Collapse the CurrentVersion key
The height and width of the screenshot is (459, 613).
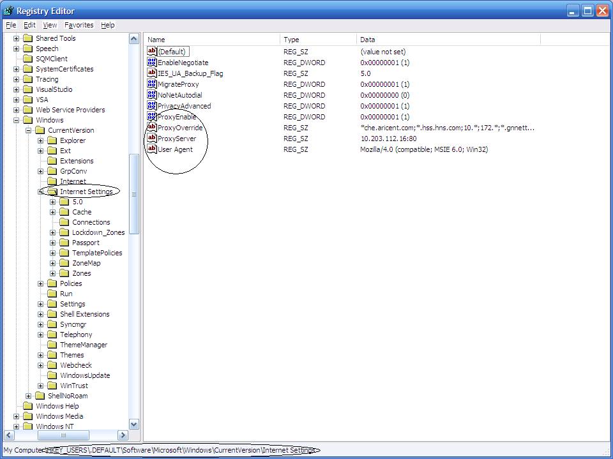click(x=28, y=130)
